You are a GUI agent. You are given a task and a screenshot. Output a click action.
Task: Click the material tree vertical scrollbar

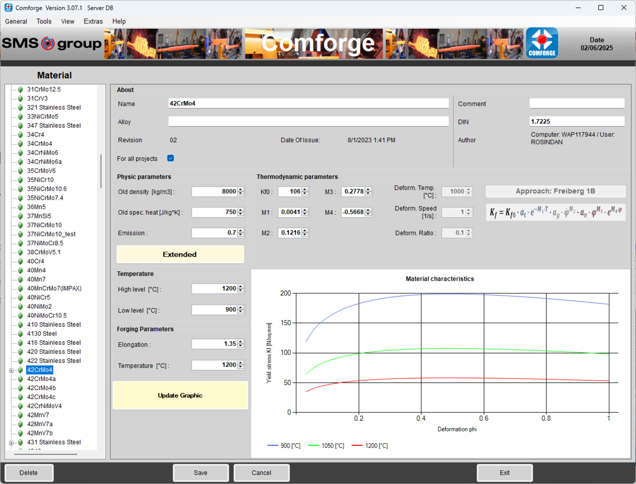[x=101, y=171]
